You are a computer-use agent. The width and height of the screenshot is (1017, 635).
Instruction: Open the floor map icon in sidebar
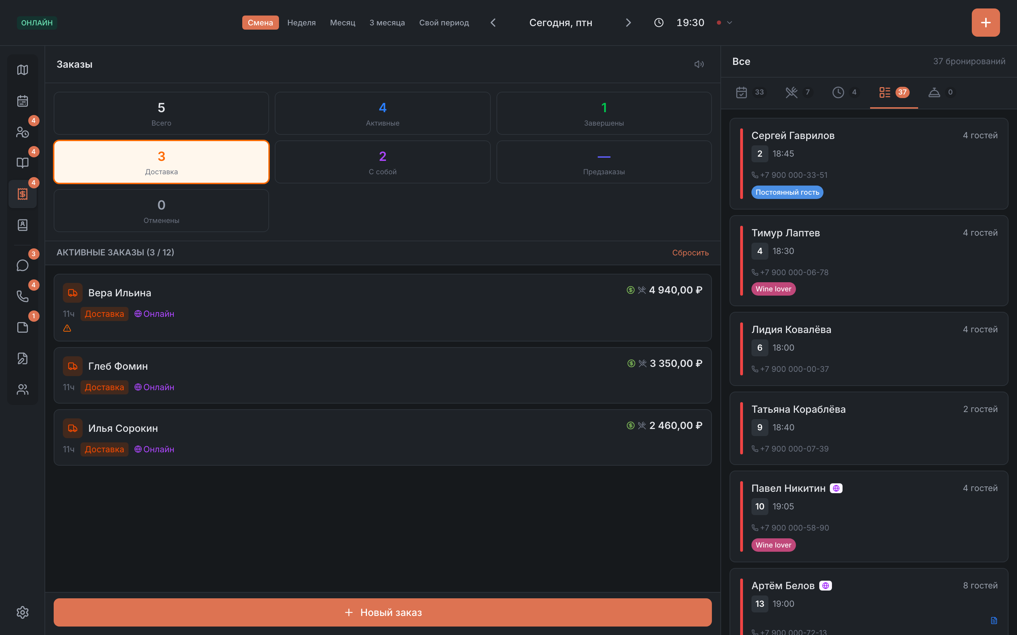tap(22, 70)
